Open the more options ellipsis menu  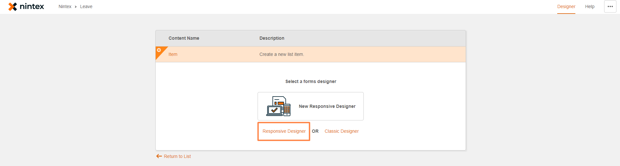click(x=610, y=6)
